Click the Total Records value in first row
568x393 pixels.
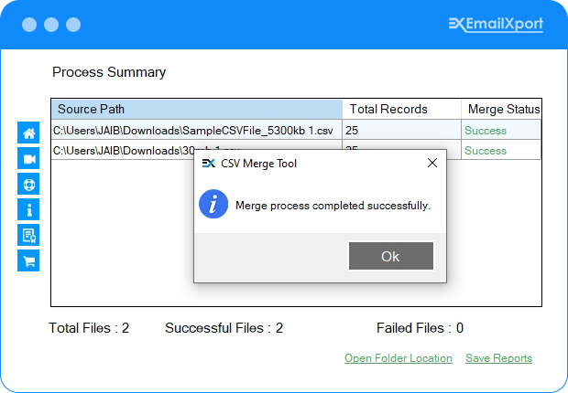[401, 130]
